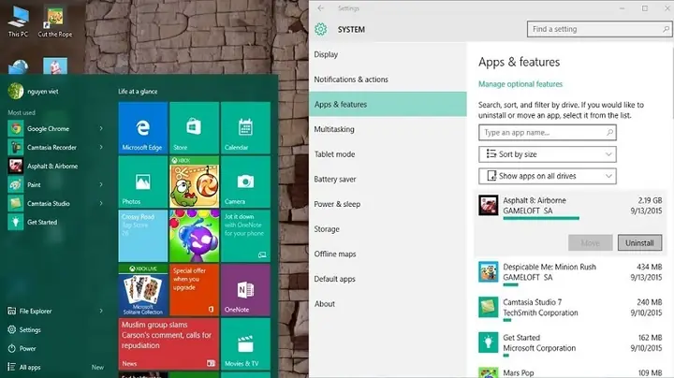Select Notifications & actions category

(388, 80)
